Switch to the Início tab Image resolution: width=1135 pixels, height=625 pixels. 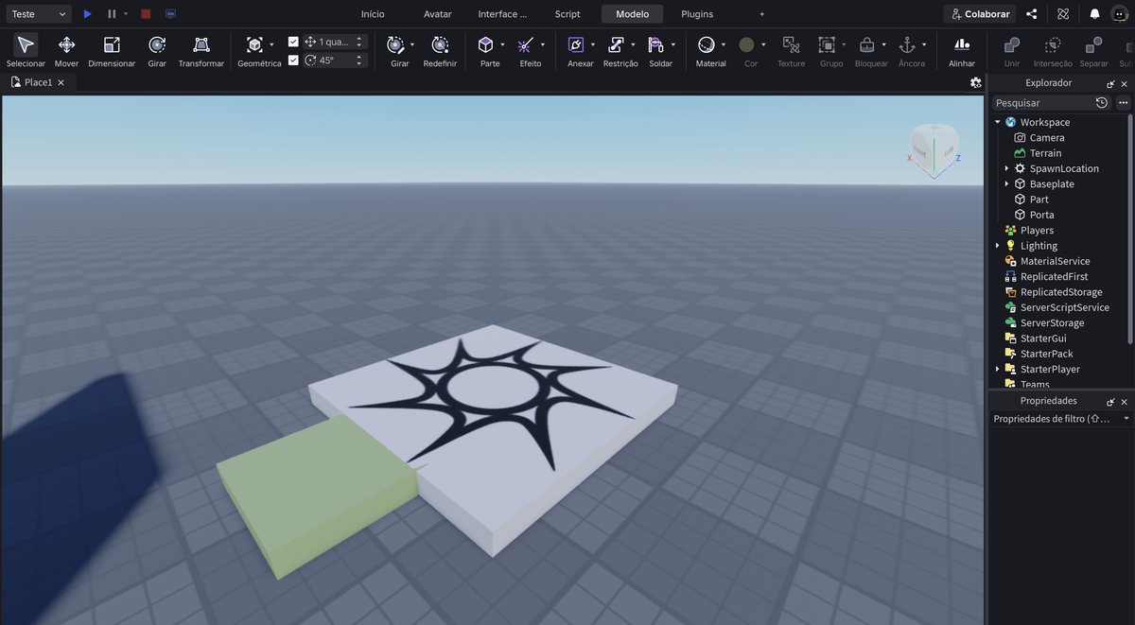point(373,14)
